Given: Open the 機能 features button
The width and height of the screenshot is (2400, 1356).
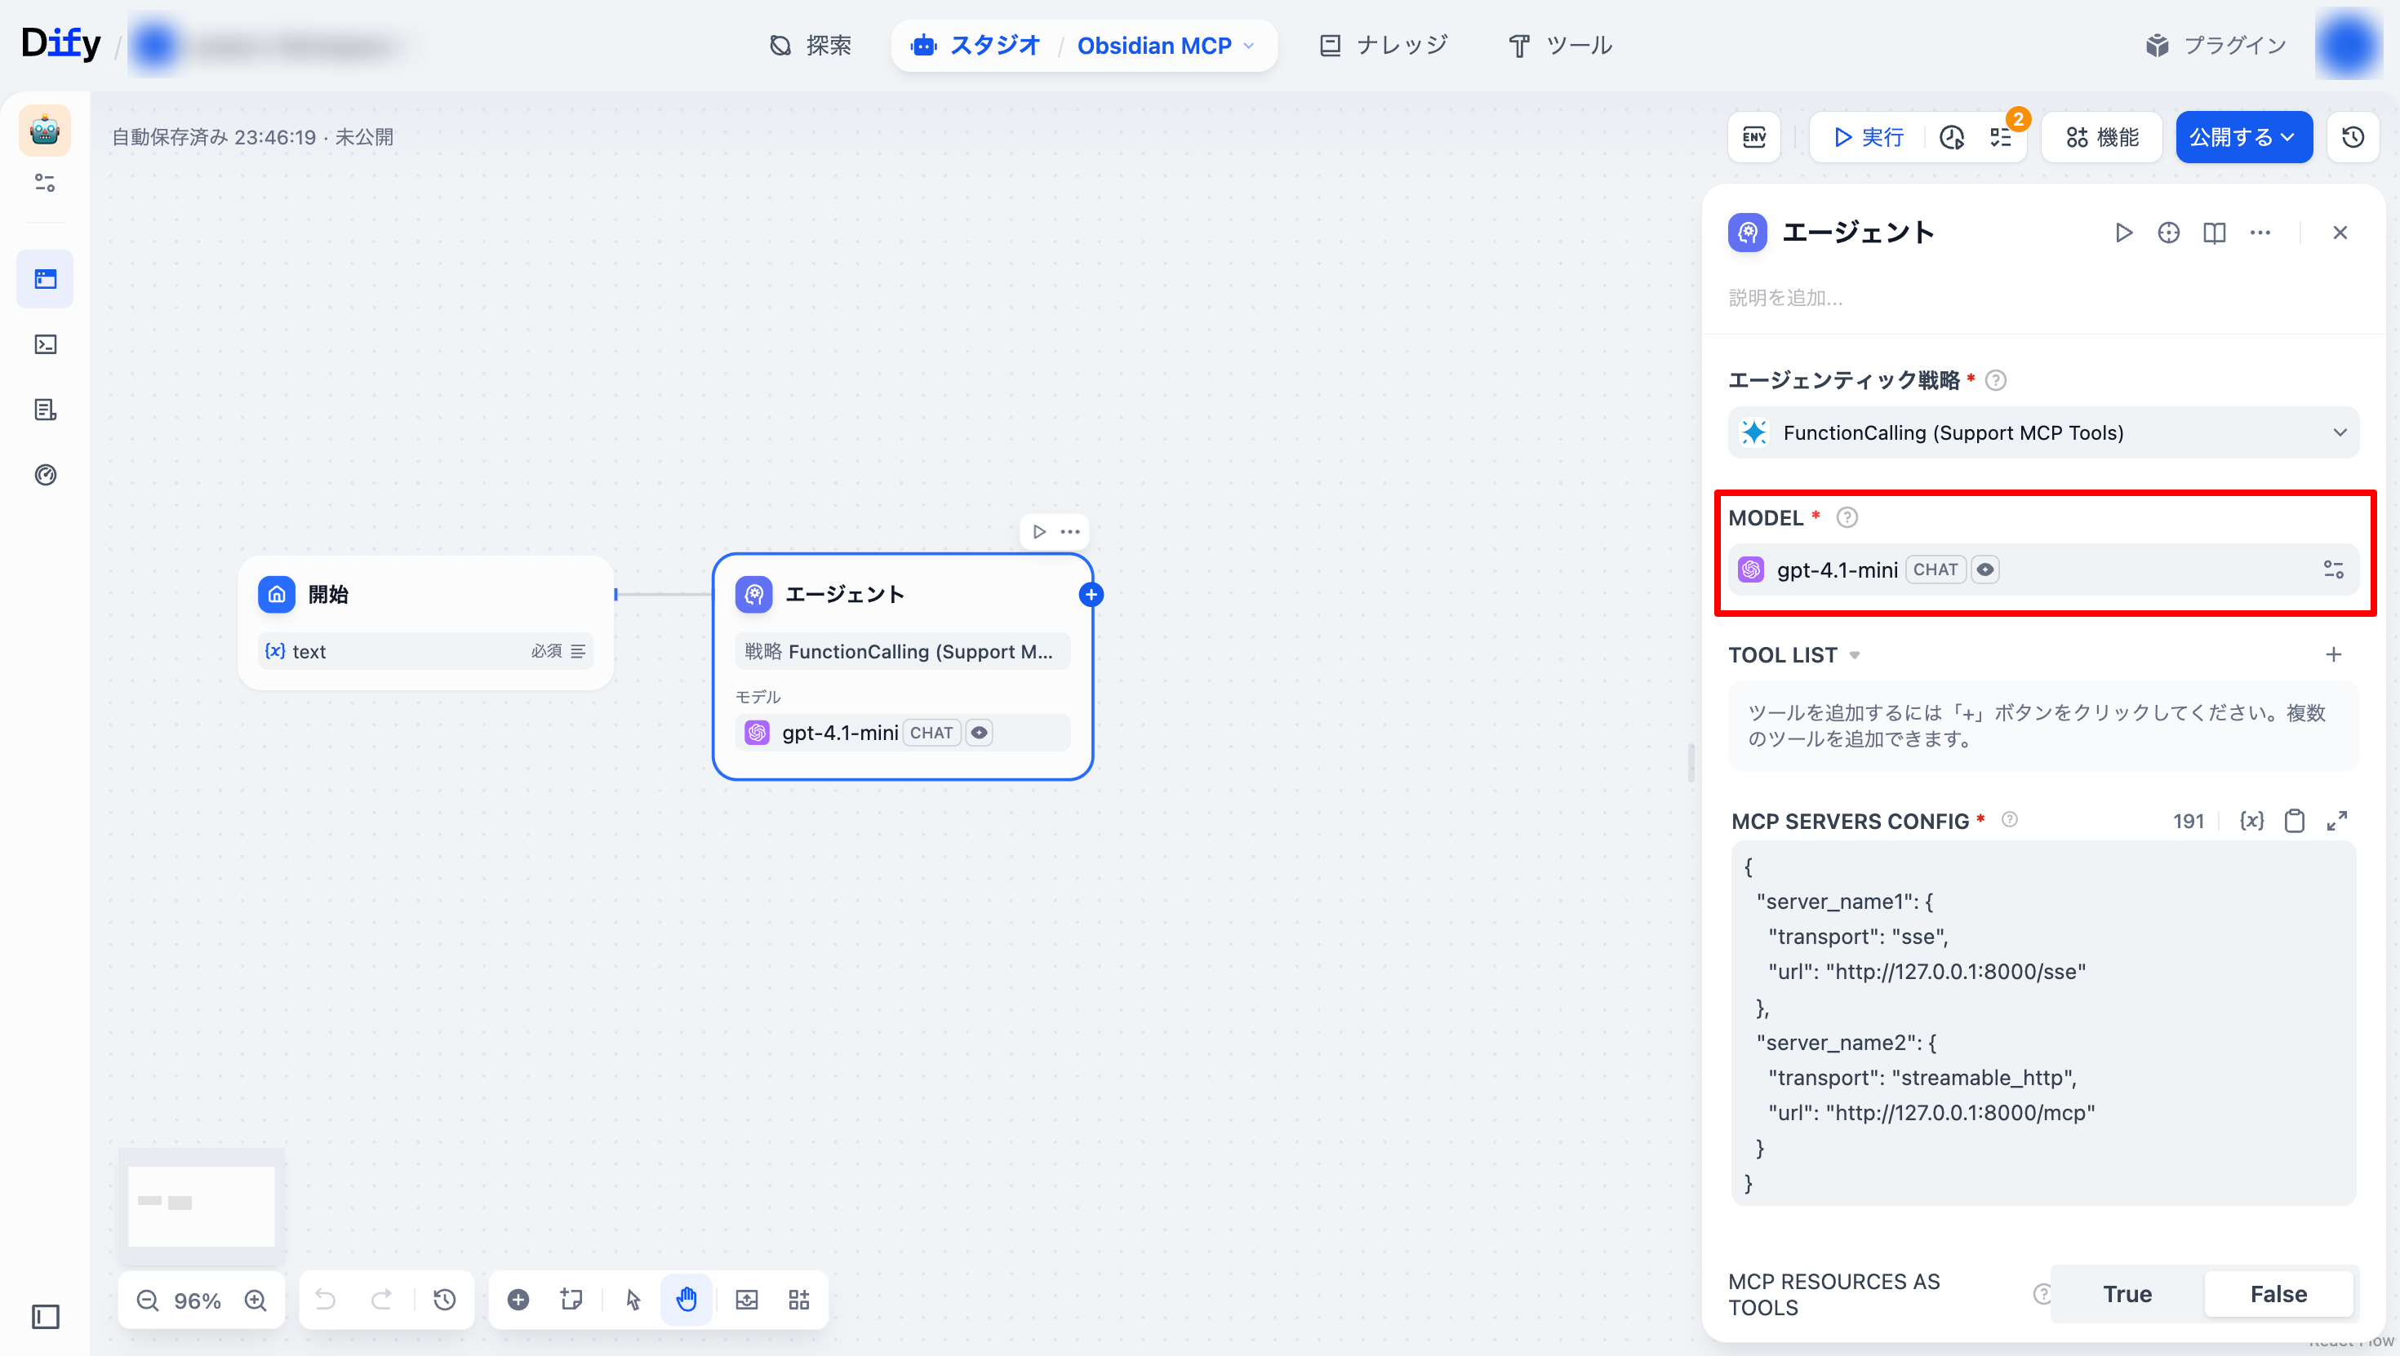Looking at the screenshot, I should click(x=2102, y=137).
